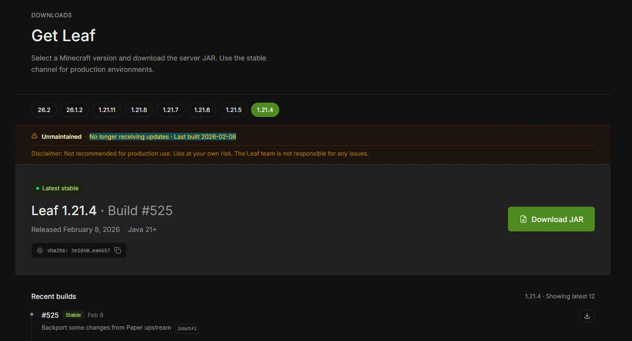
Task: Click '1.21.4 · Showing latest 12' text
Action: 560,296
